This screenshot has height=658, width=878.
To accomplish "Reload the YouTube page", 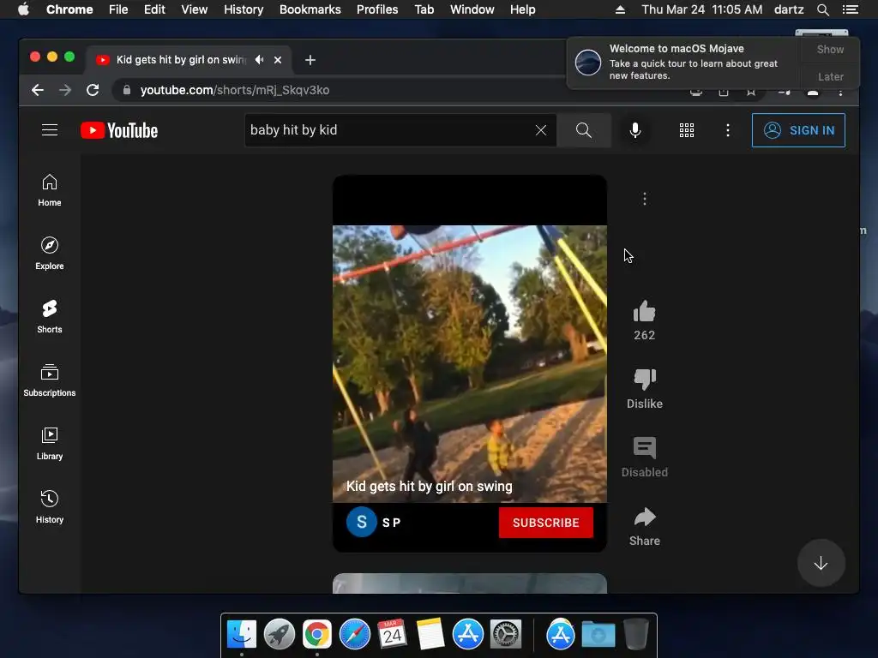I will [93, 90].
